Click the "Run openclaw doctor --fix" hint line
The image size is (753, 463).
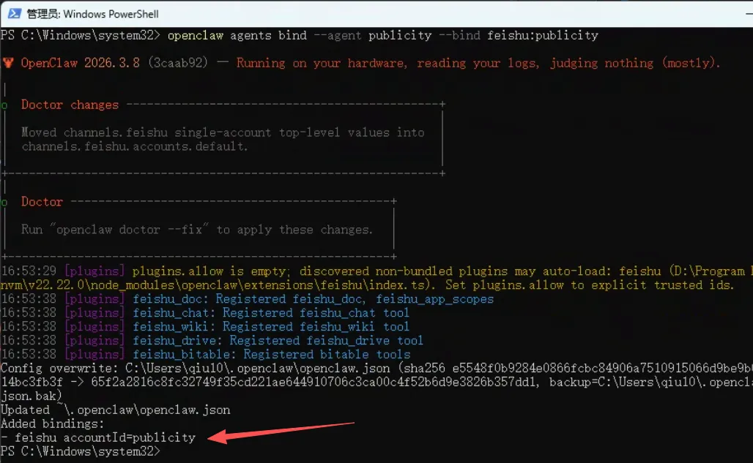coord(197,230)
